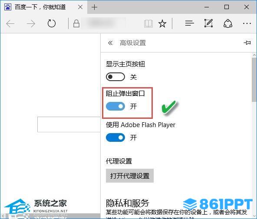
Task: Open reading view book icon
Action: tap(148, 23)
